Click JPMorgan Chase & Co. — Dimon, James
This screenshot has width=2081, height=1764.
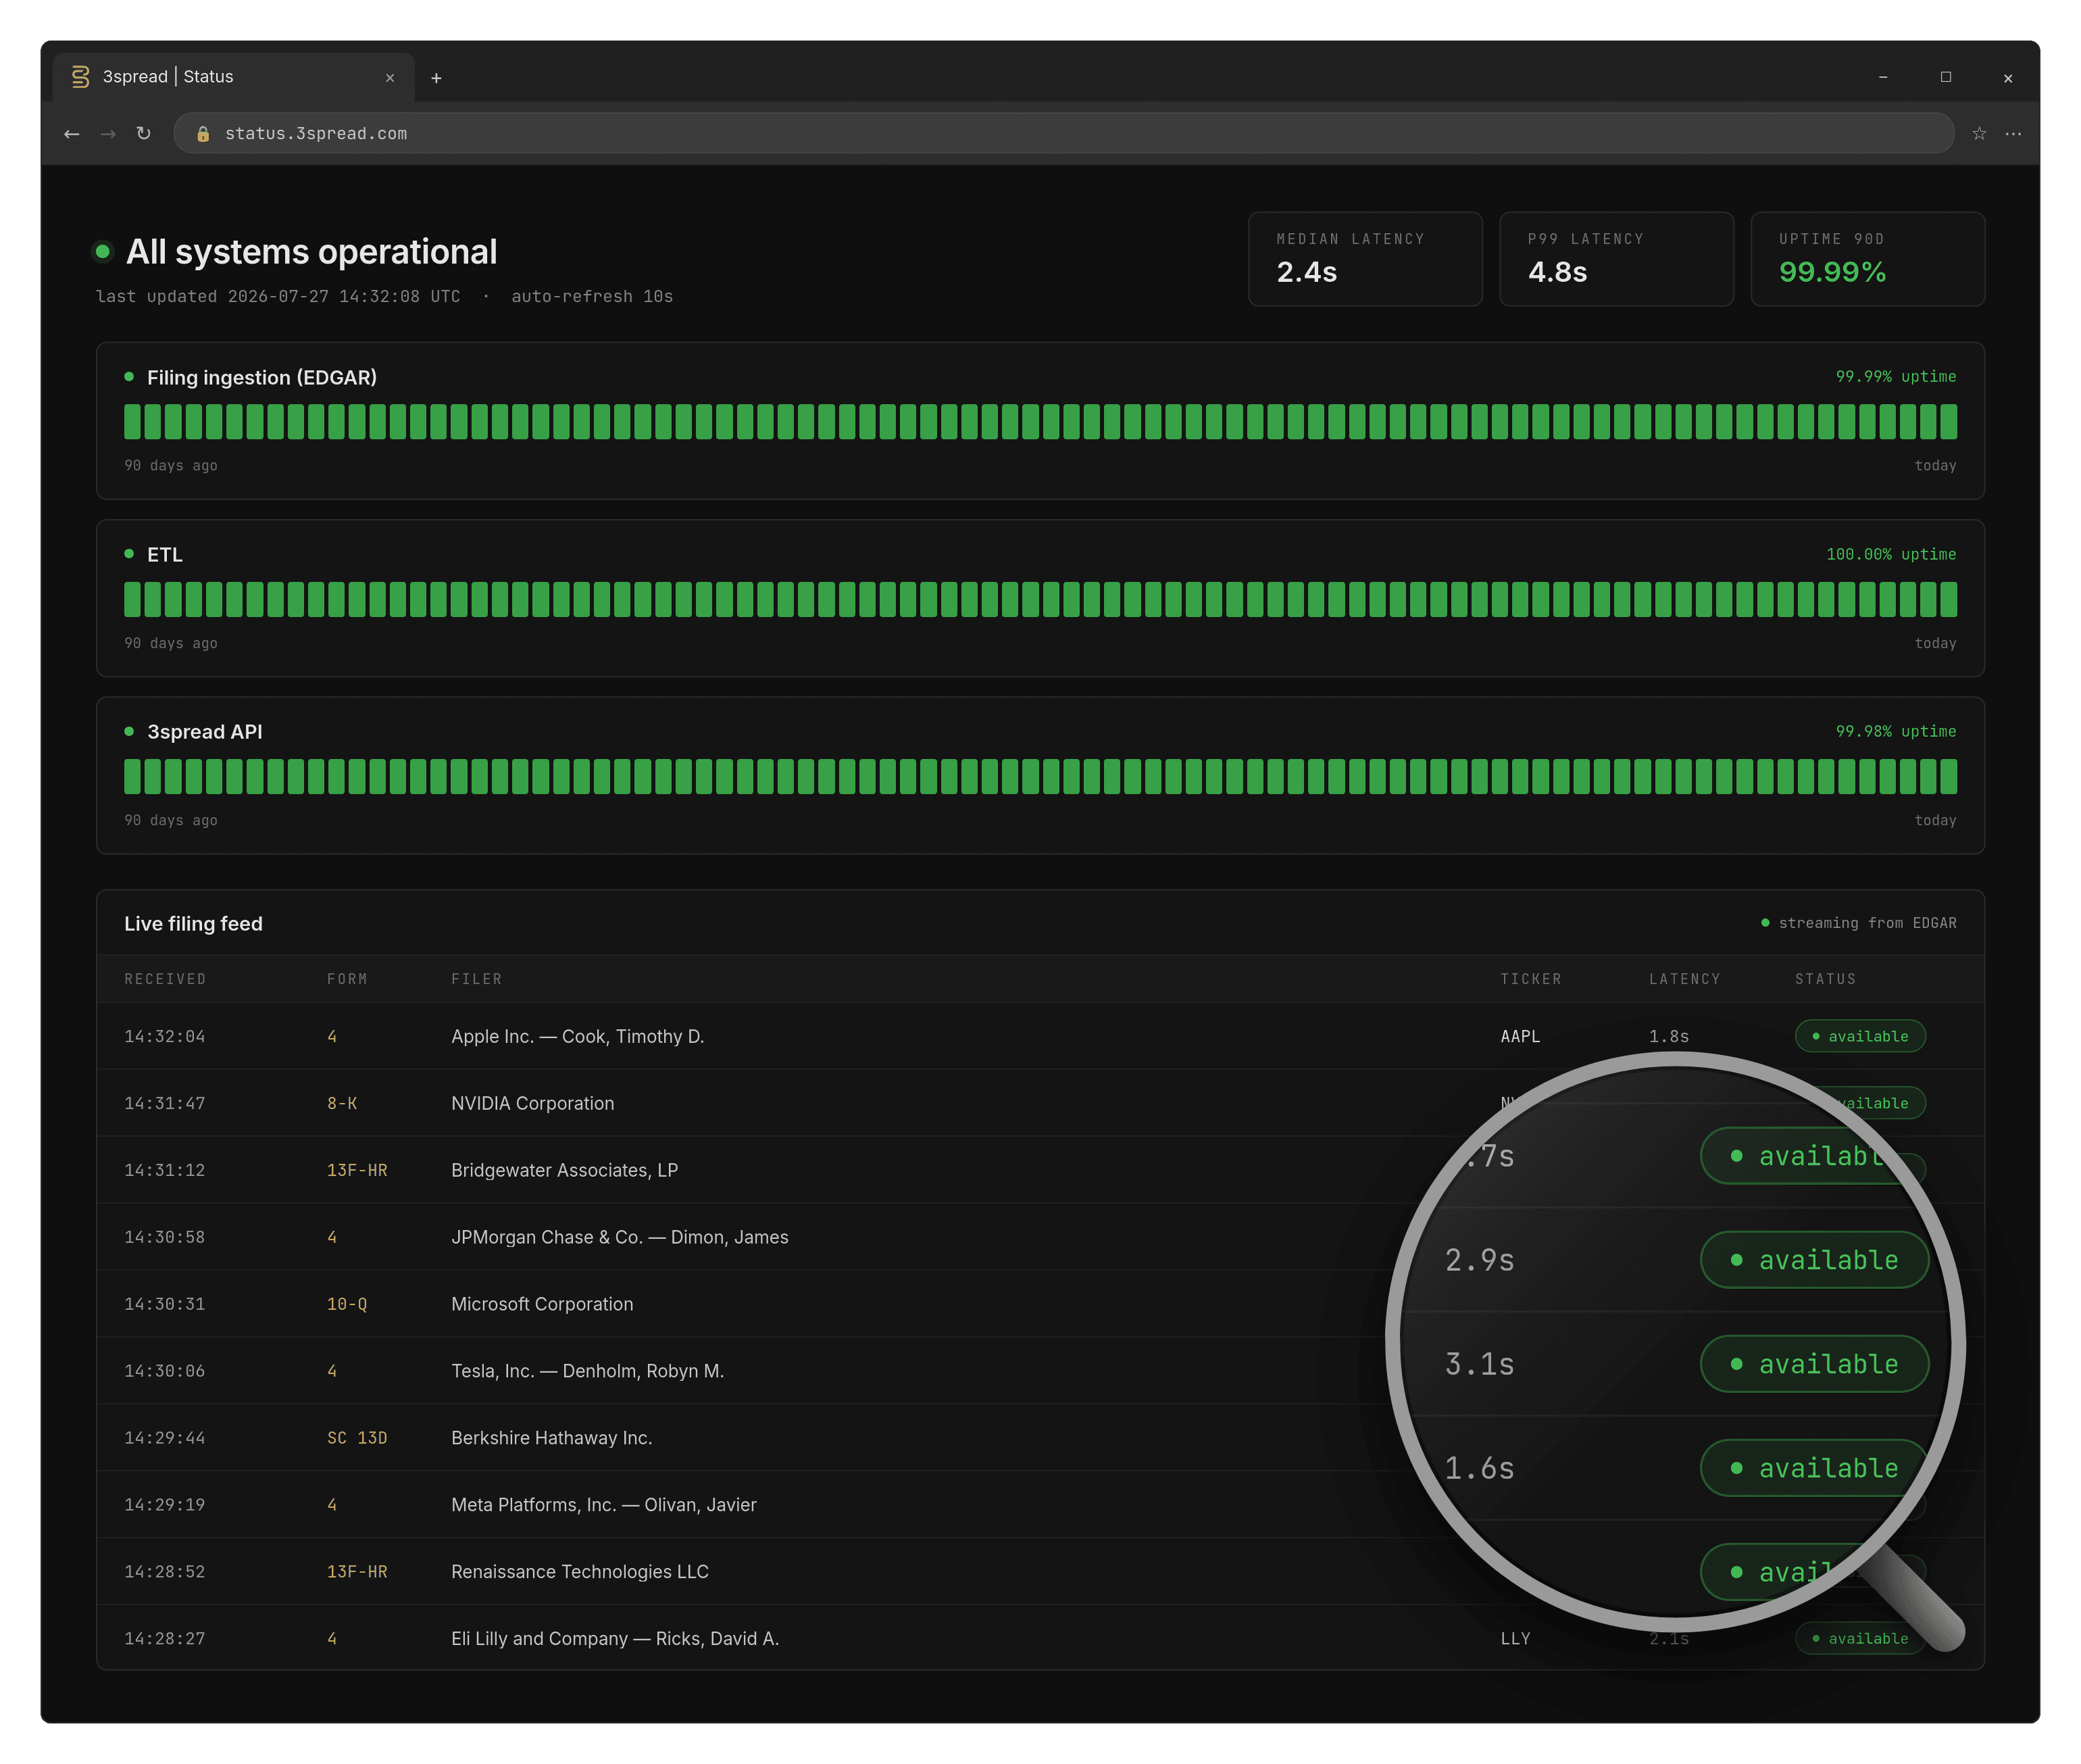click(620, 1238)
